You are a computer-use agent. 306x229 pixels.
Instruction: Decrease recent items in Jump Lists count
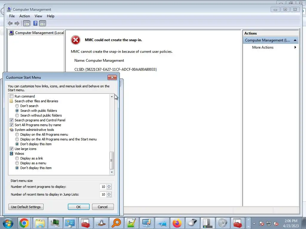tap(109, 196)
